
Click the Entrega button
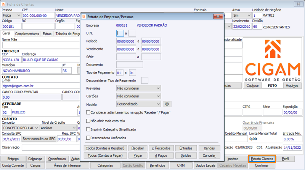coord(13,159)
